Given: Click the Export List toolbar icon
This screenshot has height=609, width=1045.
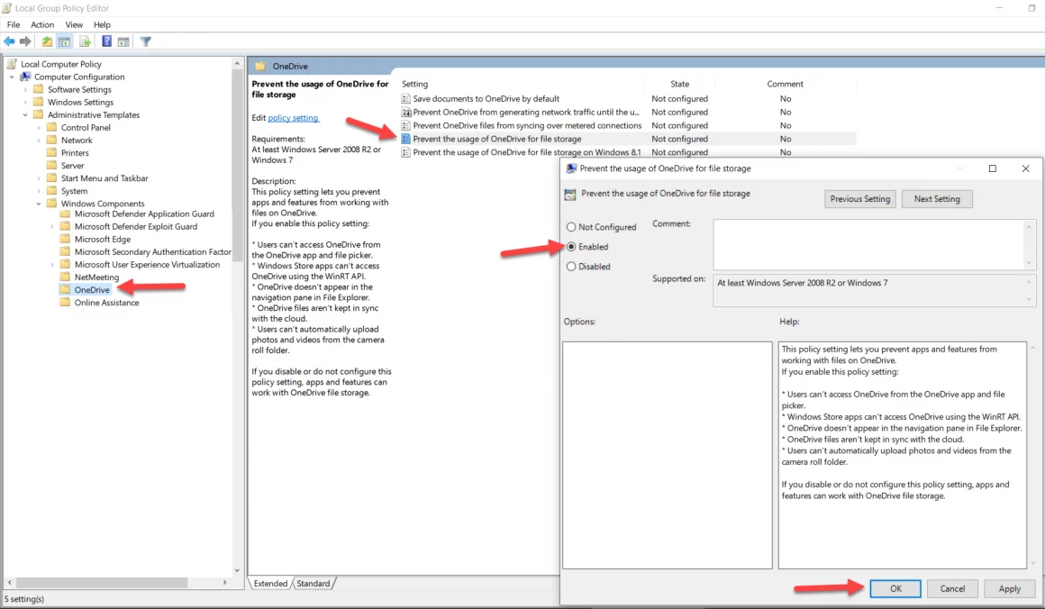Looking at the screenshot, I should click(85, 41).
